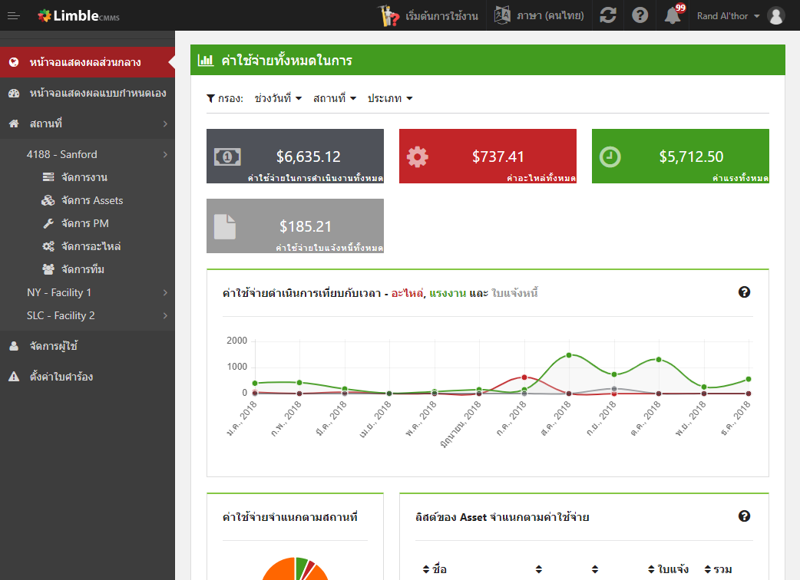Click the green labor point at ส.ค., 2018
The width and height of the screenshot is (800, 580).
(x=569, y=355)
